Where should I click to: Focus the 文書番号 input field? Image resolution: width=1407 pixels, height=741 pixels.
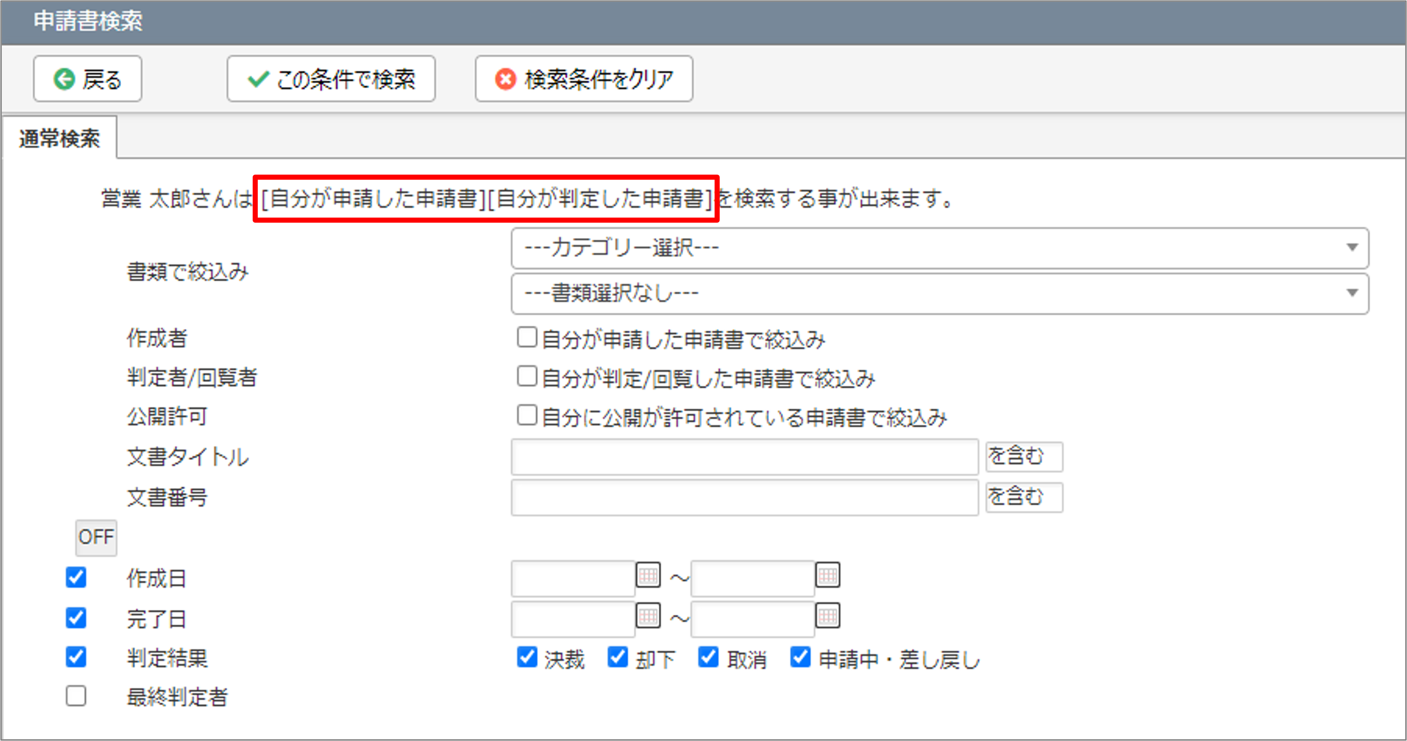(745, 497)
